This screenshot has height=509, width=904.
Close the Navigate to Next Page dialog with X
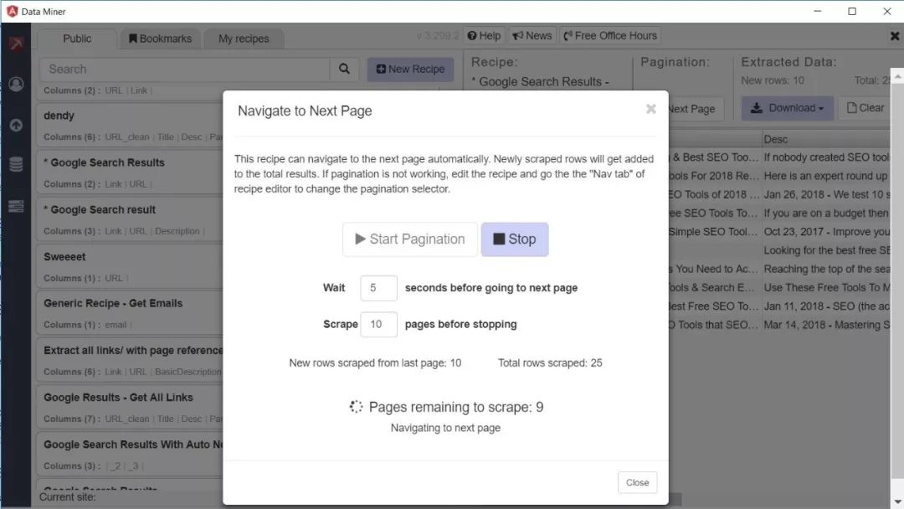[651, 109]
